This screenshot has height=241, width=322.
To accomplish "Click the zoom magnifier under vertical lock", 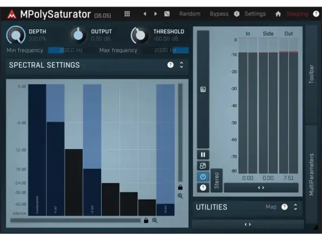I will [x=180, y=196].
